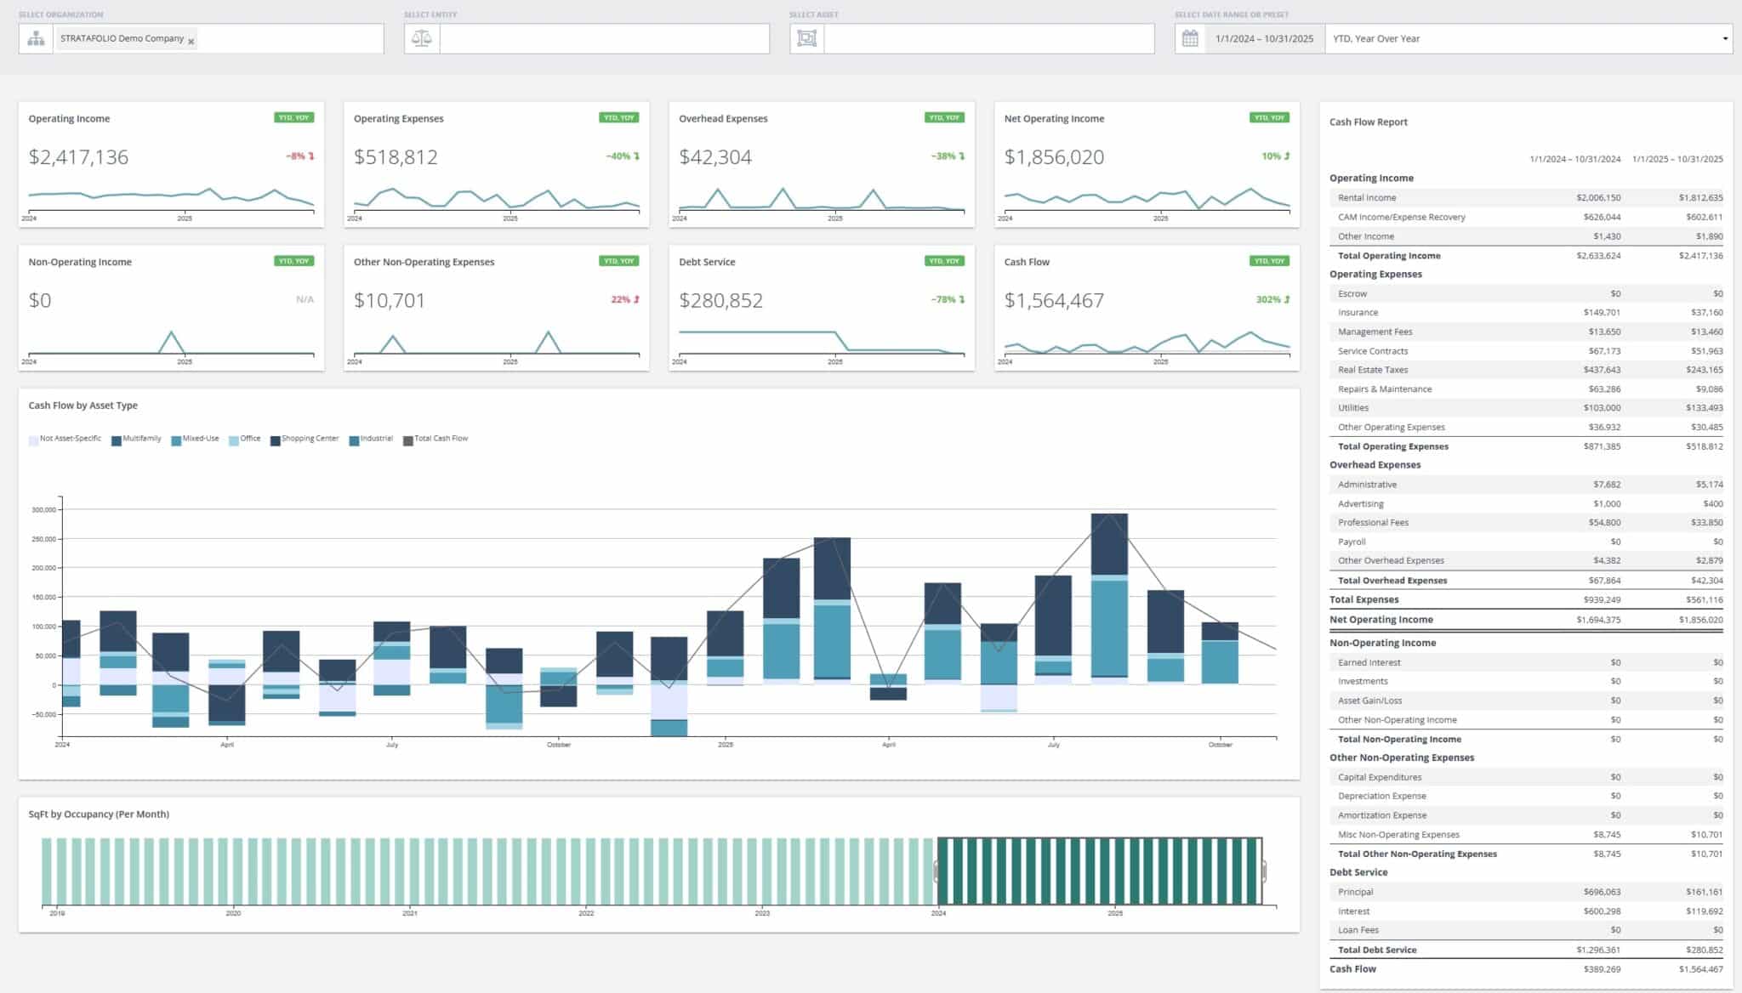Open the Select Asset field

click(x=988, y=39)
